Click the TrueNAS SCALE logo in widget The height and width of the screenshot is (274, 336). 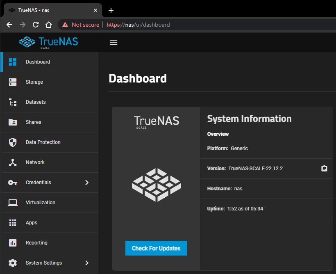point(157,122)
